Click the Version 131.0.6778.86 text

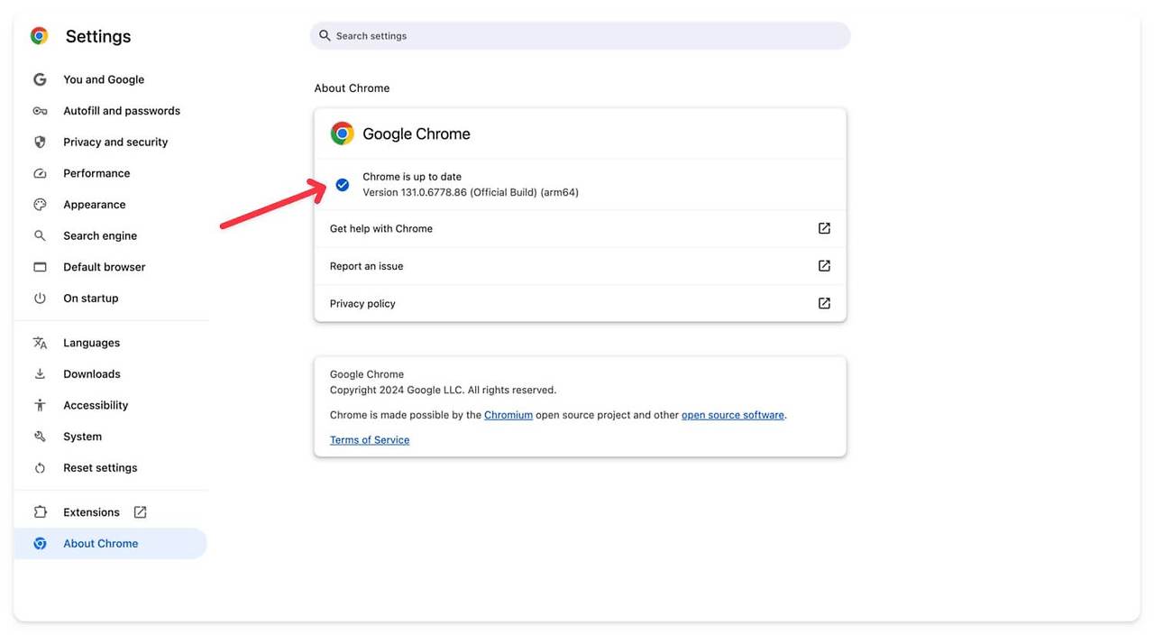point(471,192)
